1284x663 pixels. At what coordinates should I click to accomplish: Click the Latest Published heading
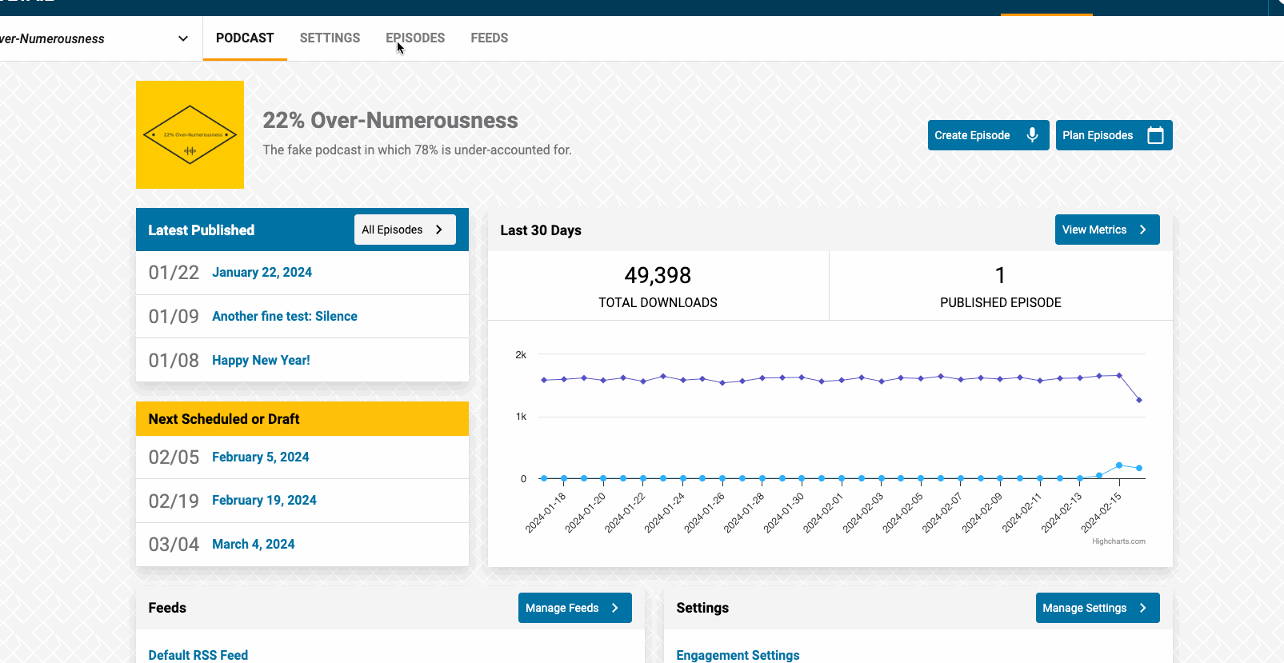pos(201,230)
